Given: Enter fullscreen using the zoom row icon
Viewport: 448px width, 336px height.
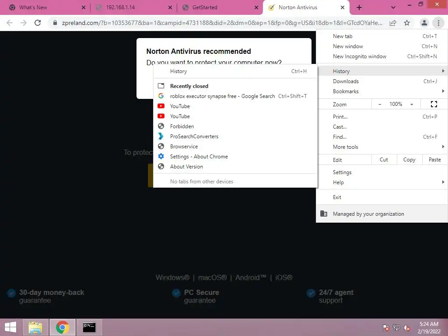Looking at the screenshot, I should tap(434, 104).
